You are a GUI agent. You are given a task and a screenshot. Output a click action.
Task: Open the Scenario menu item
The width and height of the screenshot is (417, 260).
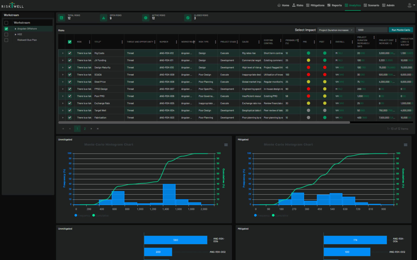371,5
